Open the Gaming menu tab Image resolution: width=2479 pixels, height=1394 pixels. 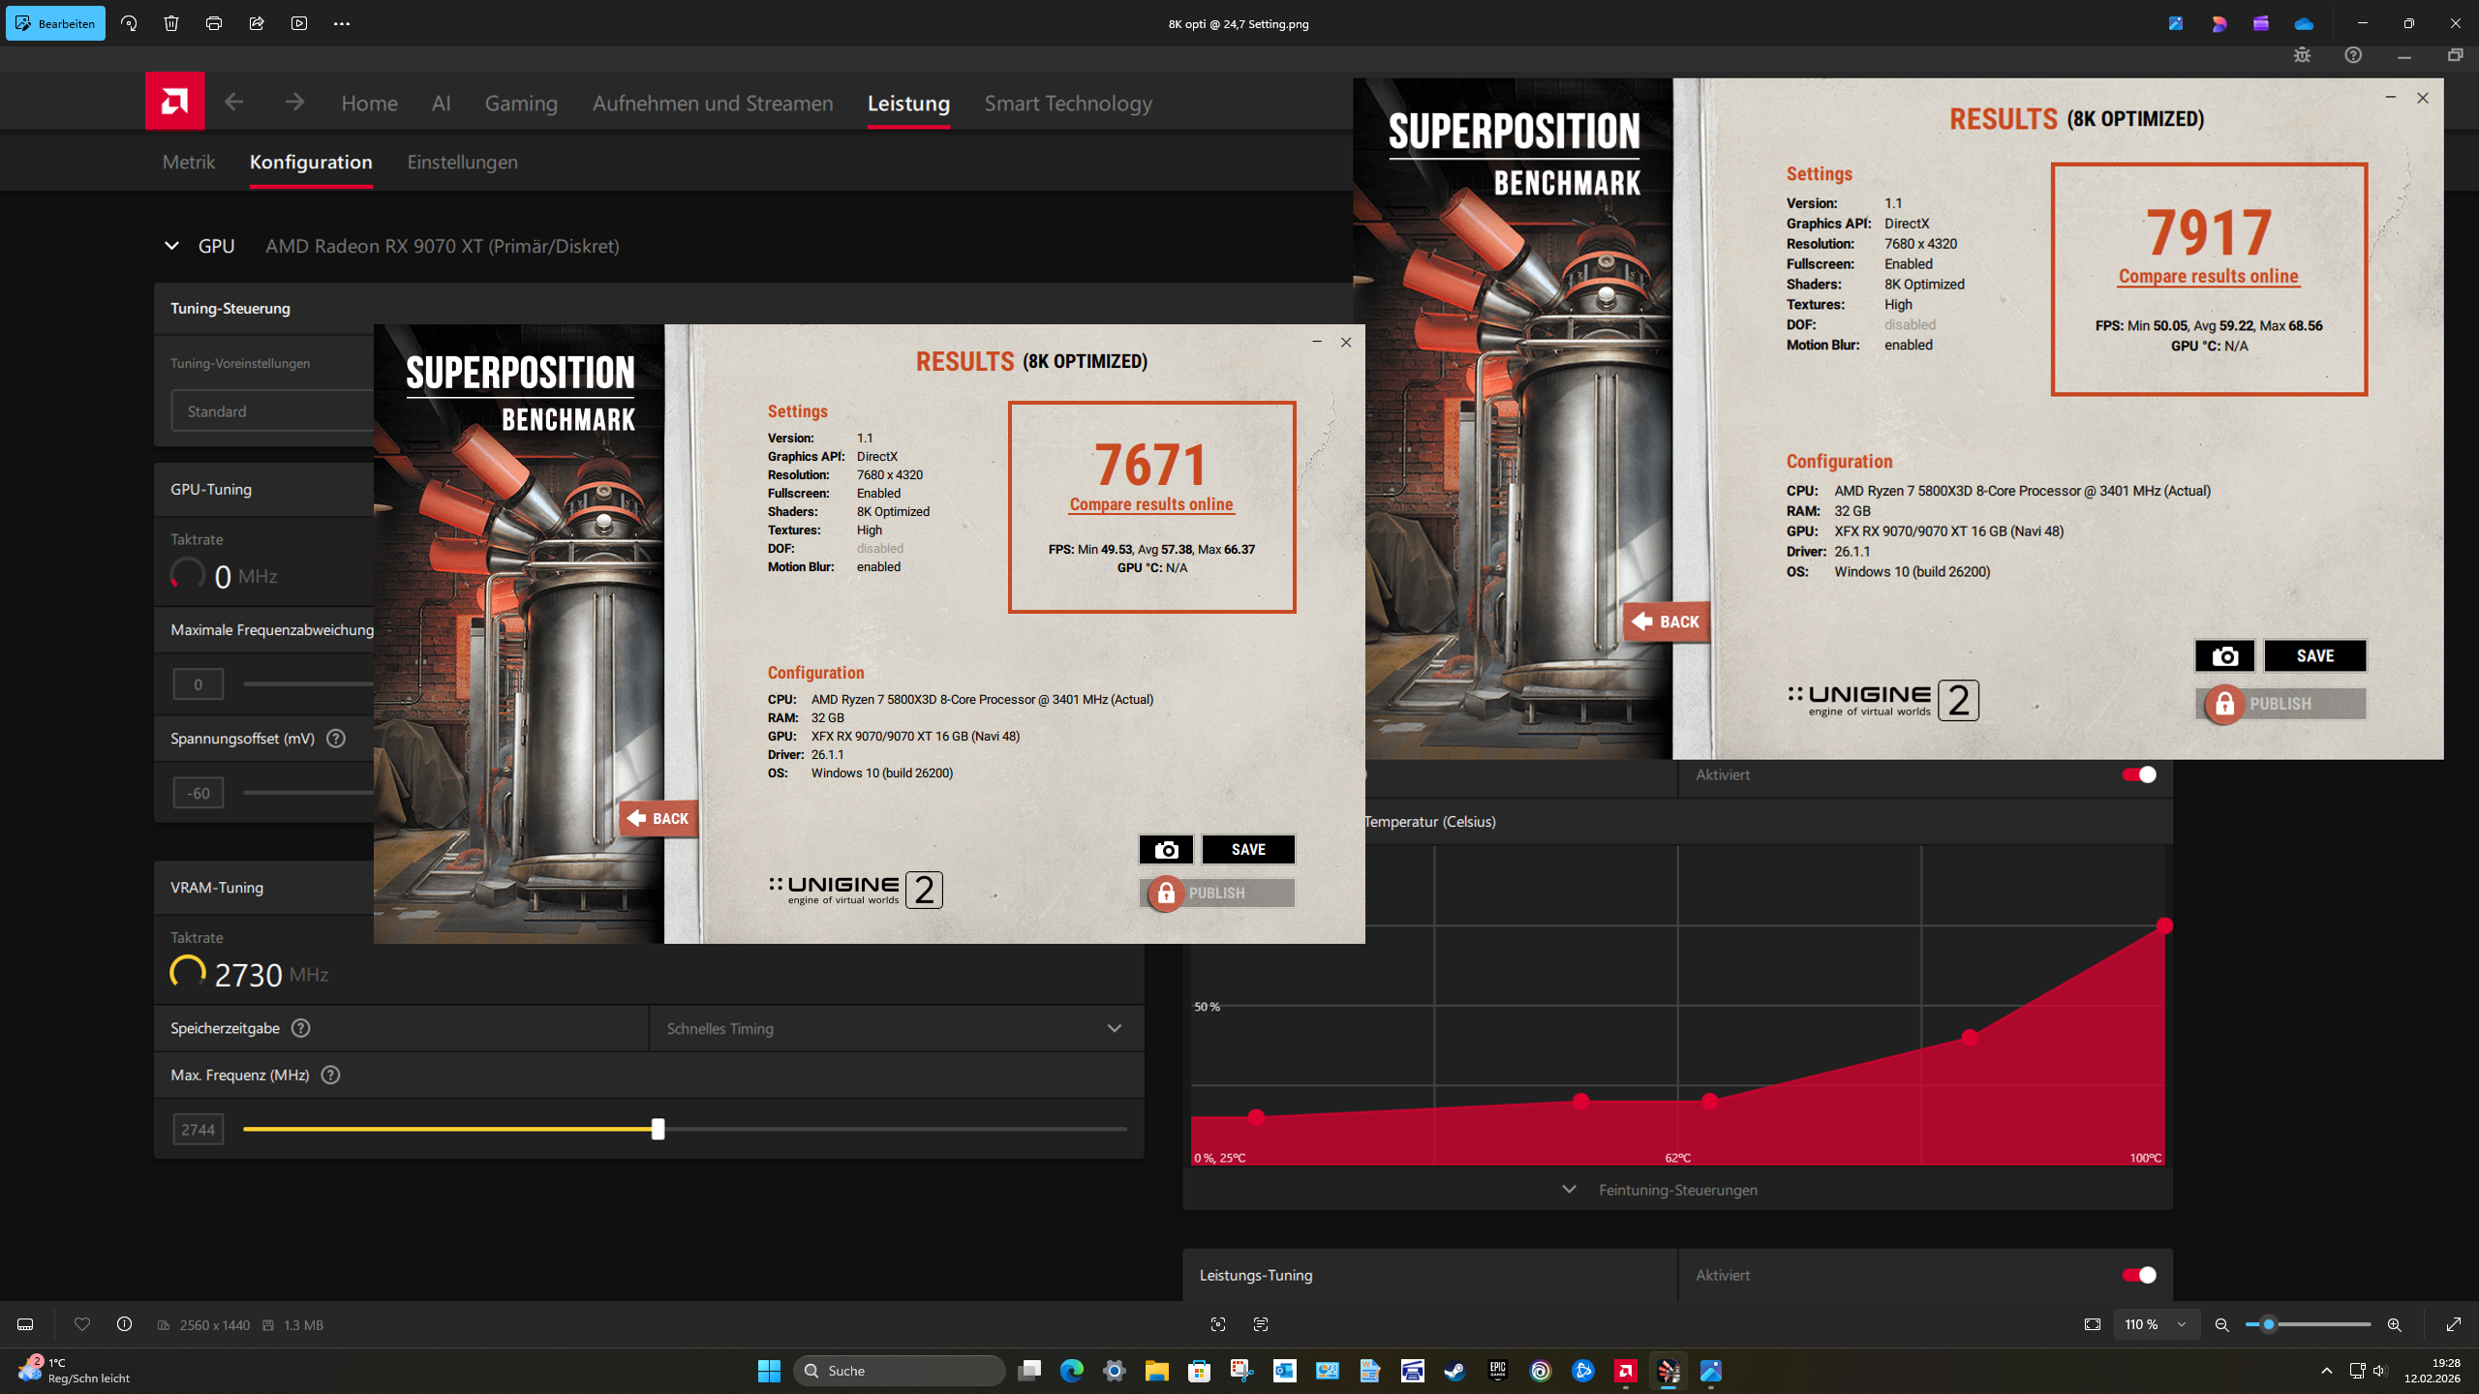coord(521,103)
